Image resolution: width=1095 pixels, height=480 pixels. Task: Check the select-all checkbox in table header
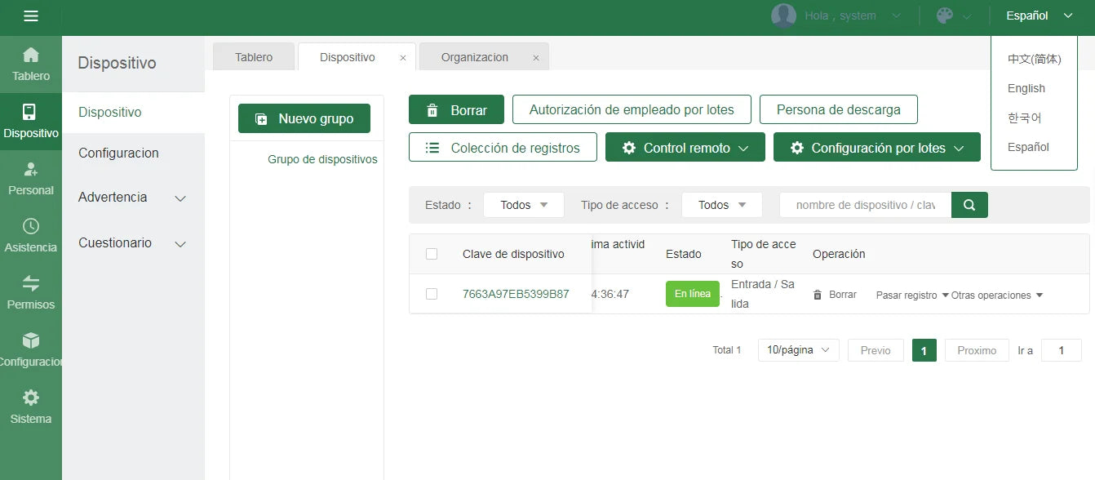[432, 253]
